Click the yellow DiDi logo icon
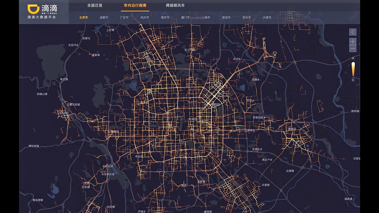The height and width of the screenshot is (213, 379). point(33,9)
